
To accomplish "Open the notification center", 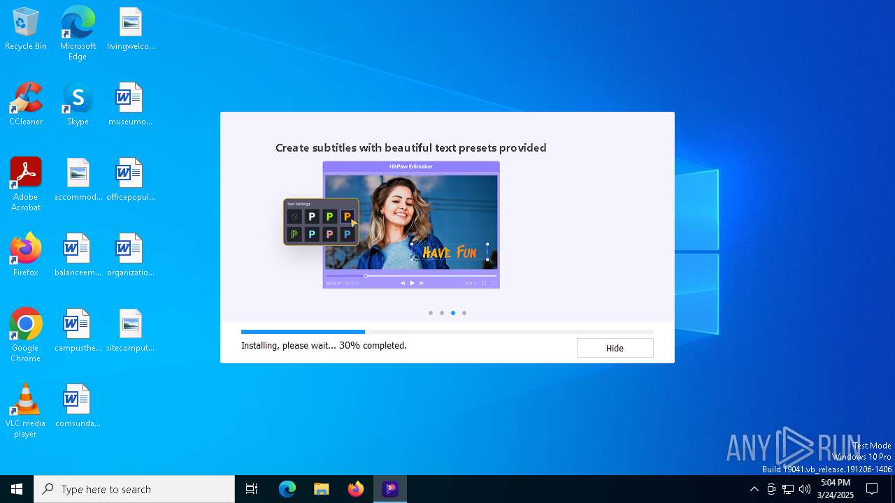I will pos(872,489).
